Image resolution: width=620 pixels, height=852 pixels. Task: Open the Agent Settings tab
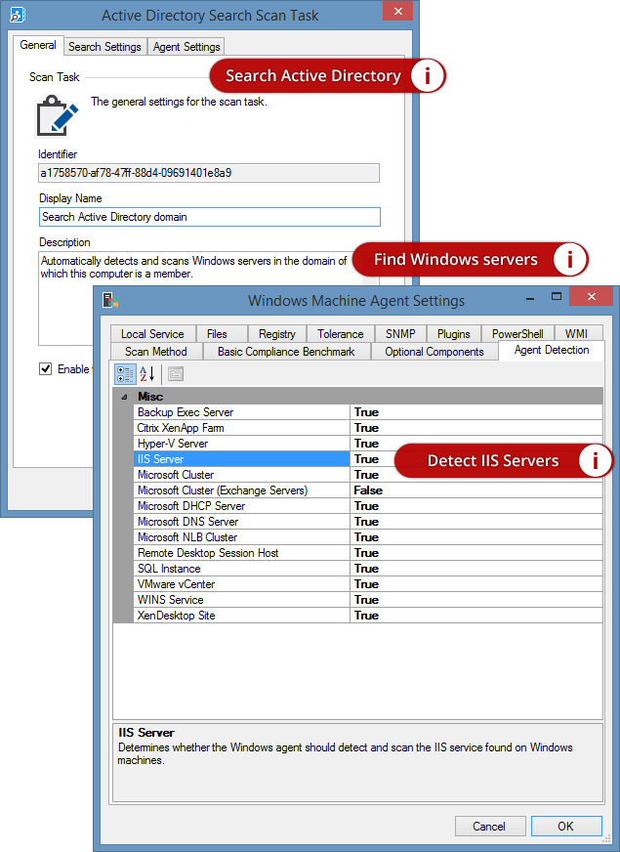click(186, 47)
